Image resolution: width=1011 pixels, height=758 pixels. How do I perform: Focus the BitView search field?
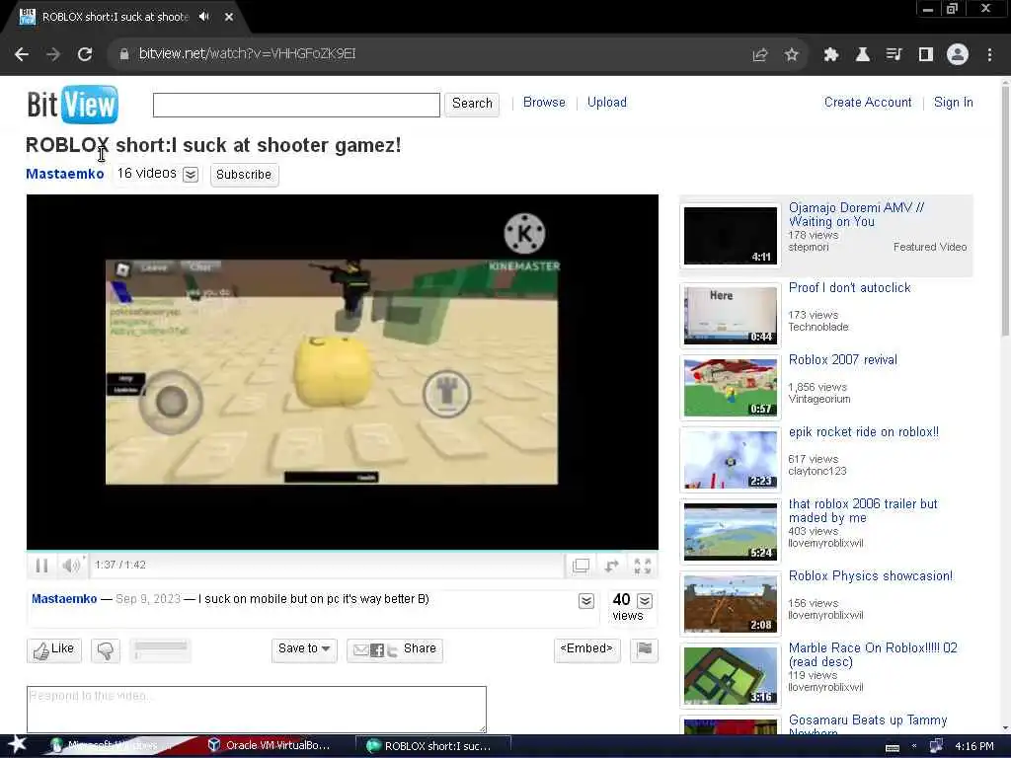(296, 105)
